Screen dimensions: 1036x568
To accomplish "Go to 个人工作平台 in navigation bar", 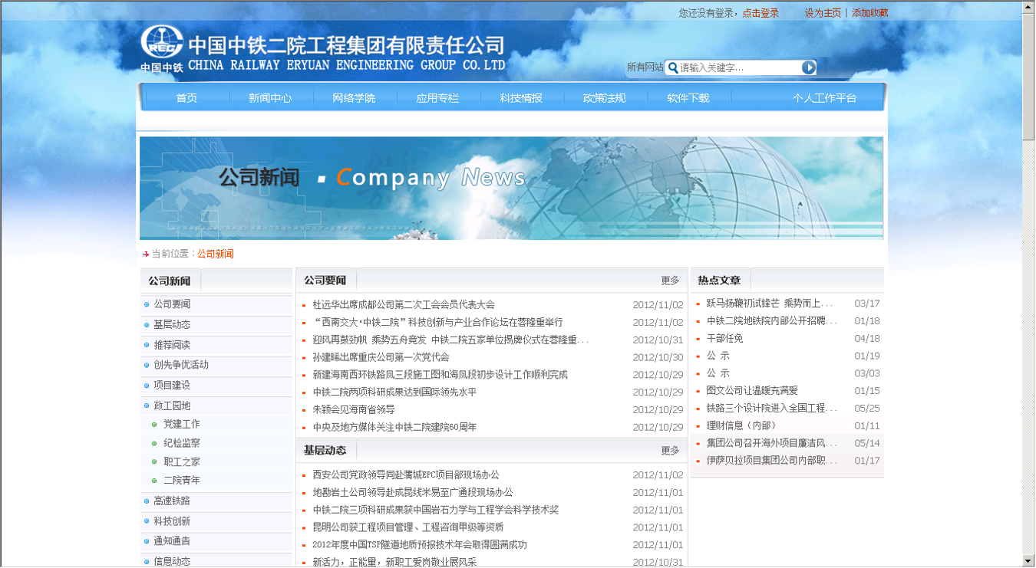I will [824, 98].
